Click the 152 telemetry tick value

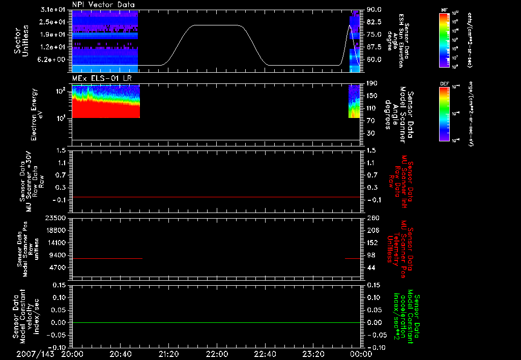click(x=373, y=243)
